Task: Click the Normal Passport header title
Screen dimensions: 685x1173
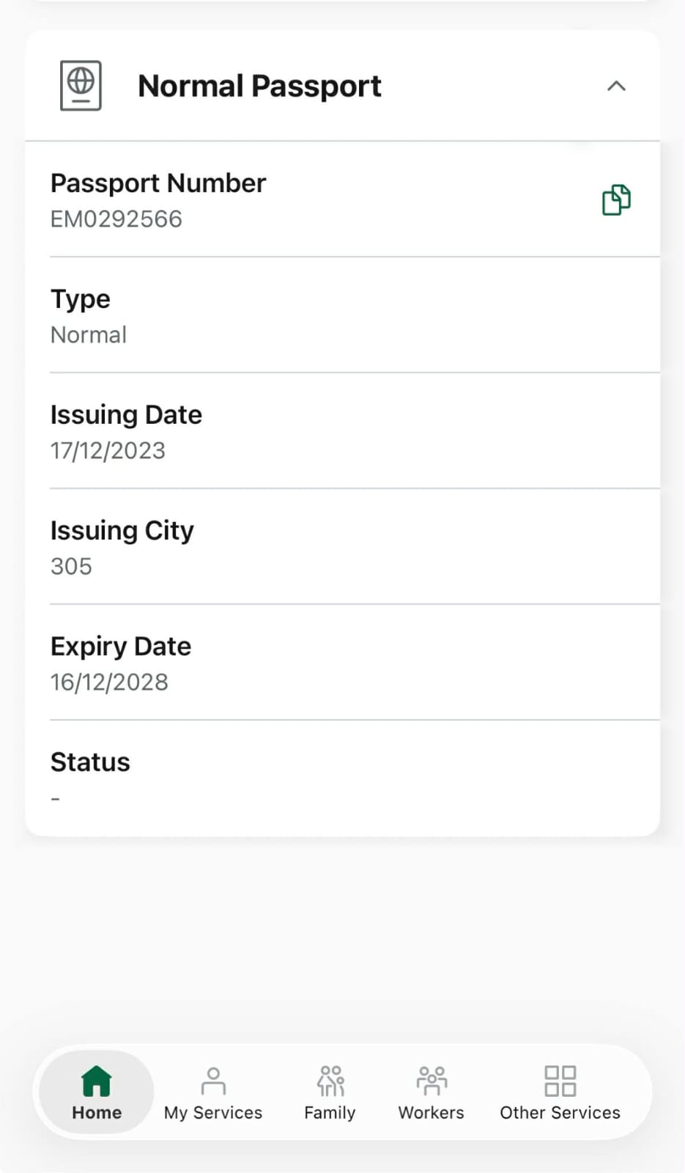Action: point(259,86)
